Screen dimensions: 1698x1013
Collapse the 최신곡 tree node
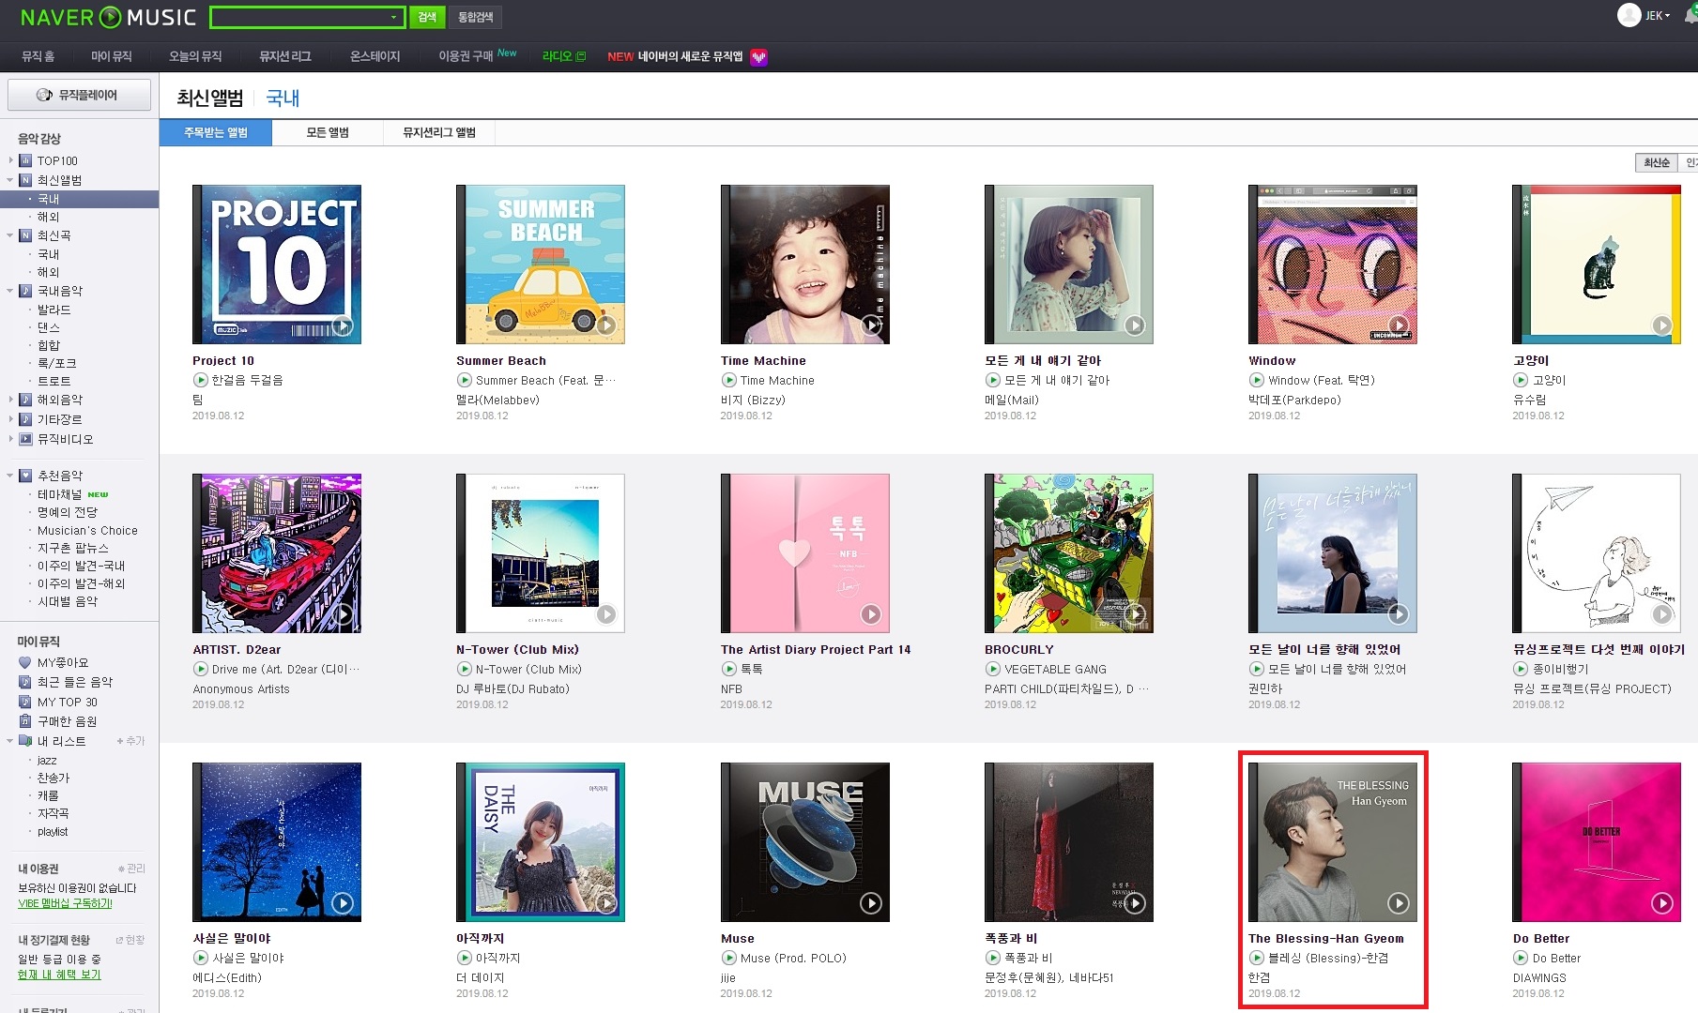pyautogui.click(x=11, y=235)
